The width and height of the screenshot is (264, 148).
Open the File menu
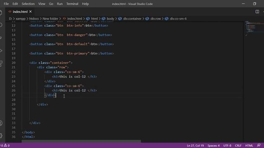click(6, 4)
